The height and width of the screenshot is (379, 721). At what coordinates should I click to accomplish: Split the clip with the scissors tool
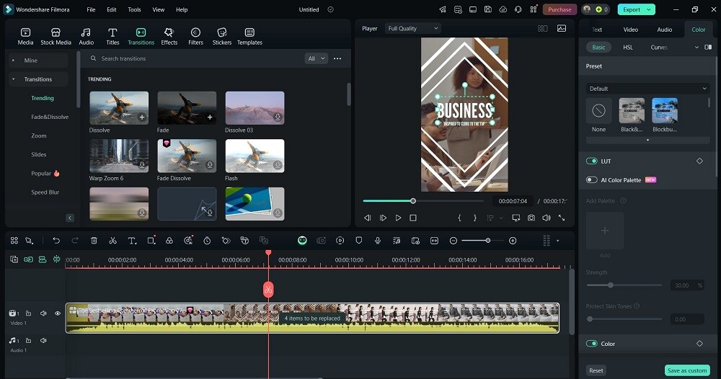coord(112,240)
